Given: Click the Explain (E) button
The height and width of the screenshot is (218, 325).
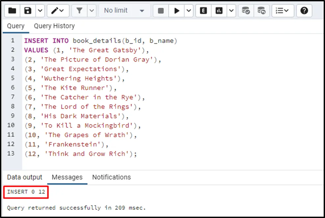Looking at the screenshot, I should (x=203, y=11).
